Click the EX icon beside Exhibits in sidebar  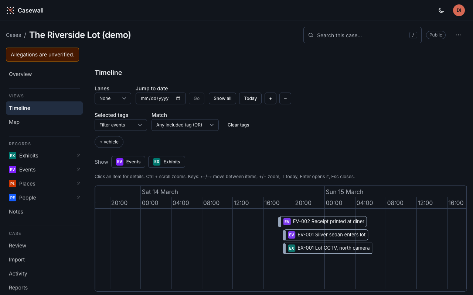point(13,156)
